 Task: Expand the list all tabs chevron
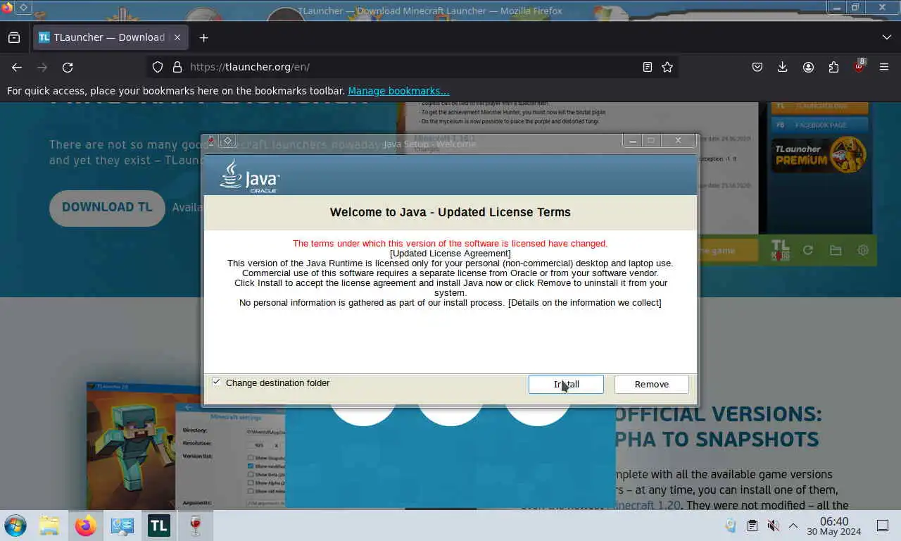coord(886,37)
